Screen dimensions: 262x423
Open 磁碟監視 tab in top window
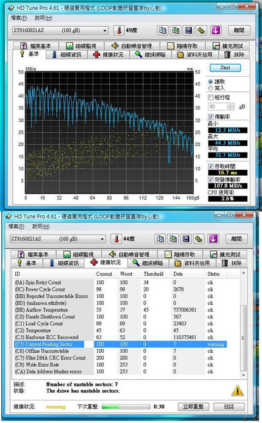click(x=81, y=46)
